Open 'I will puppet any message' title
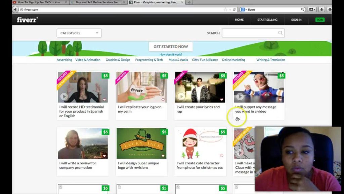Image resolution: width=344 pixels, height=194 pixels. coord(256,109)
